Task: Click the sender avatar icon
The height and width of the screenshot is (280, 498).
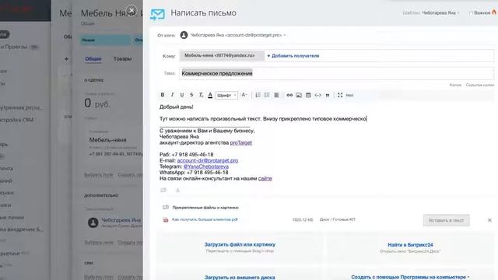Action: (184, 35)
